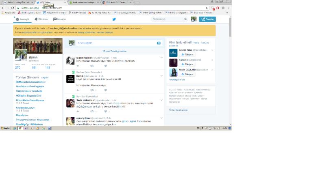
Task: Switch to the first browser tab
Action: click(x=18, y=2)
